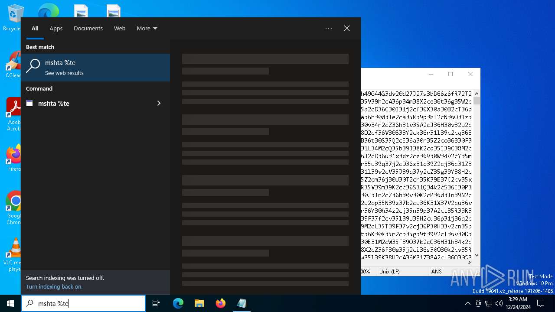Viewport: 555px width, 312px height.
Task: Open the network status tray icon
Action: coord(489,303)
